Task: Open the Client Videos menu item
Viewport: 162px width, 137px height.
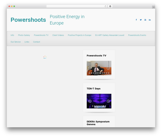Action: click(x=58, y=35)
